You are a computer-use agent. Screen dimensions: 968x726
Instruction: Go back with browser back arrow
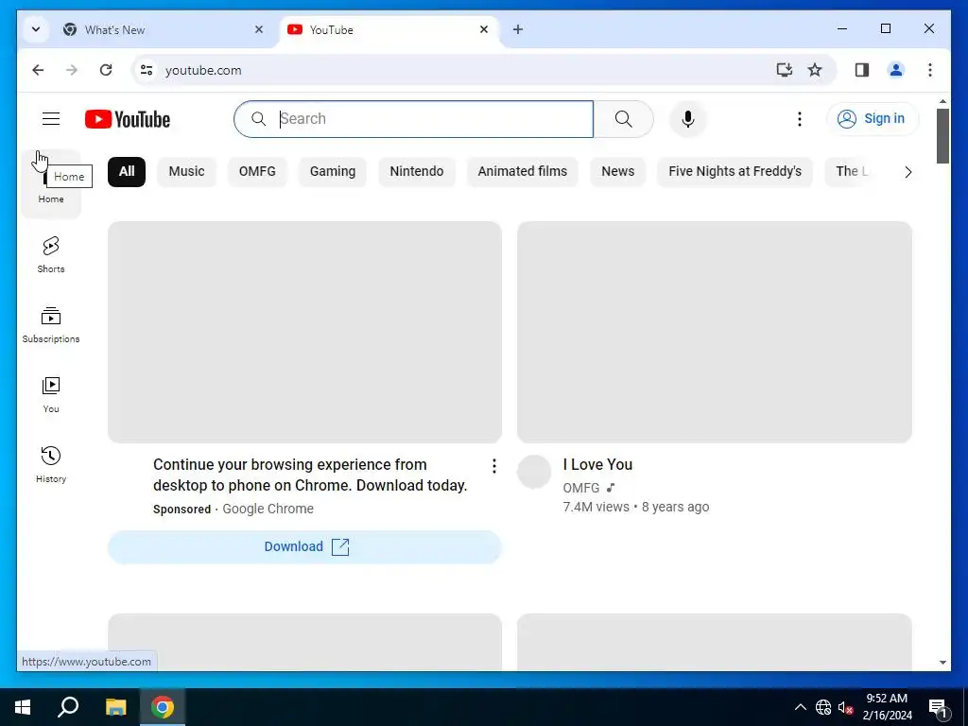tap(38, 70)
